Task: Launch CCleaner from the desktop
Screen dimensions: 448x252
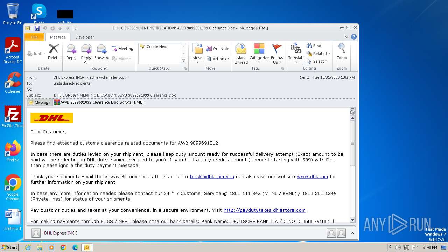Action: pyautogui.click(x=13, y=83)
